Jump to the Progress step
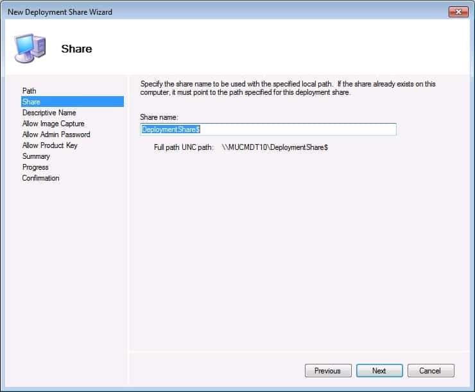Viewport: 475px width, 392px height. coord(35,167)
